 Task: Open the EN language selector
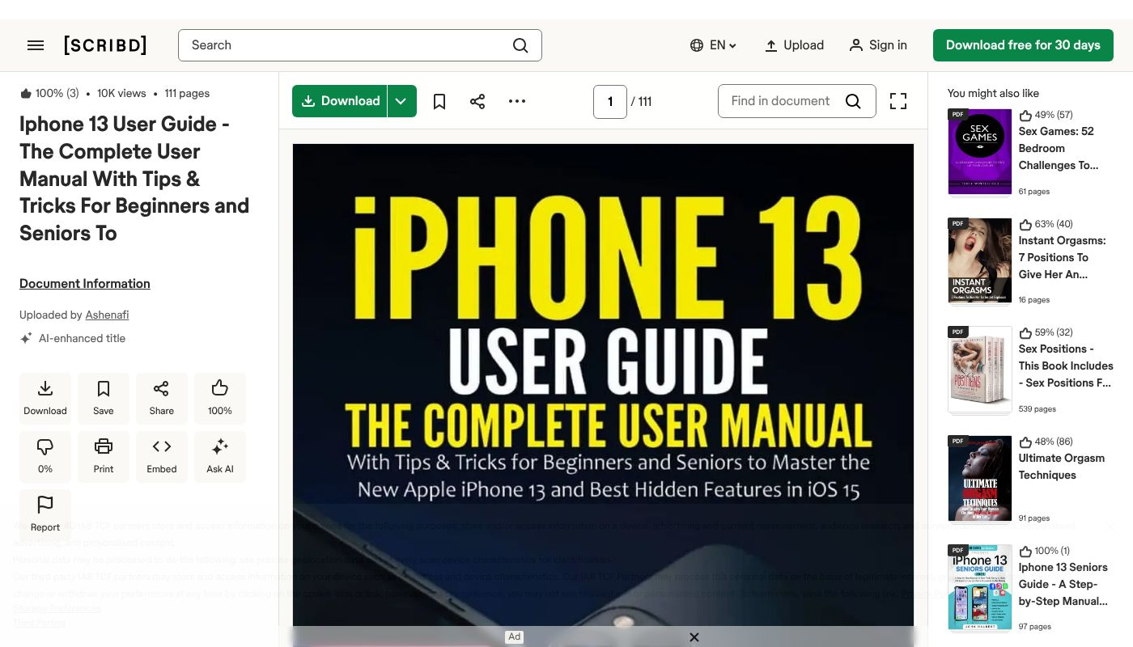pos(713,45)
